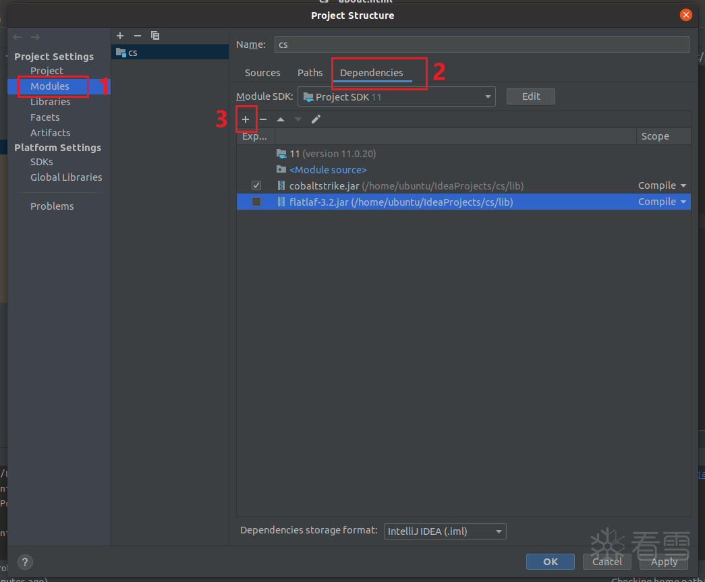Click the JDK 11 folder icon
The width and height of the screenshot is (705, 582).
pyautogui.click(x=281, y=154)
